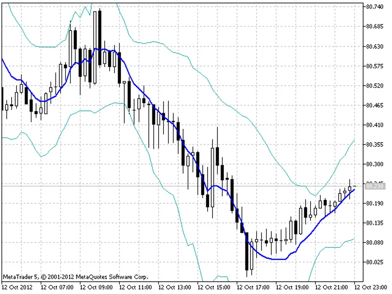392x294 pixels.
Task: Click the 80.355 price axis label
Action: [374, 145]
